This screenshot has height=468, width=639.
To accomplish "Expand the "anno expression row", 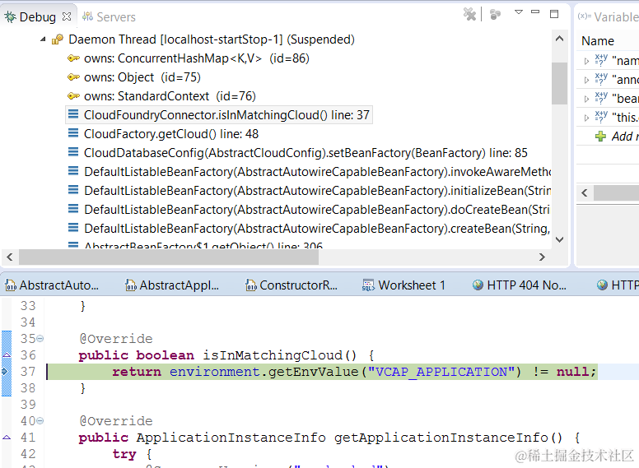I will pos(587,80).
